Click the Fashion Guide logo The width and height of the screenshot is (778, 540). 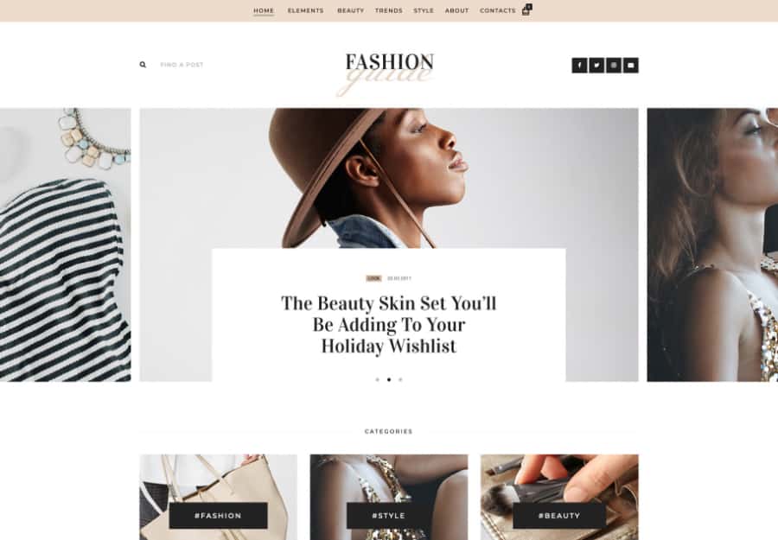pyautogui.click(x=389, y=73)
